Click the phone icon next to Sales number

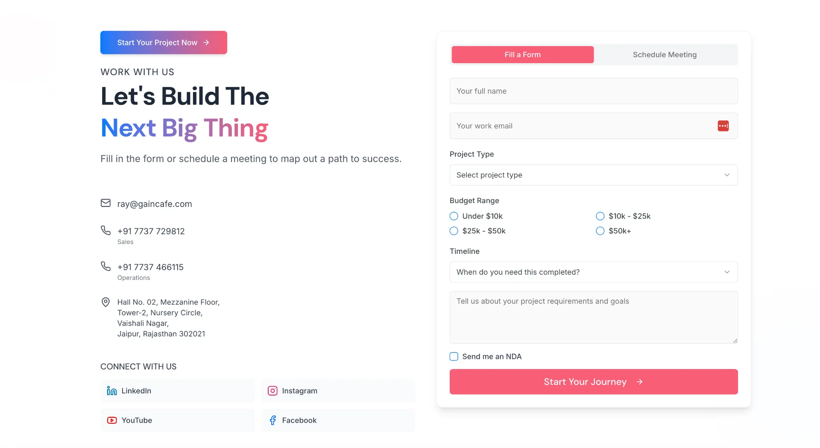pyautogui.click(x=105, y=230)
